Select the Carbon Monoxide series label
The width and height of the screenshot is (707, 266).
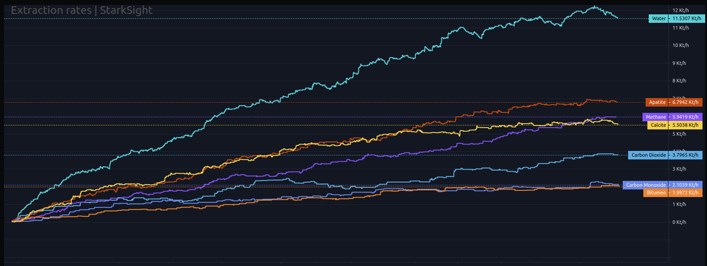pos(646,185)
